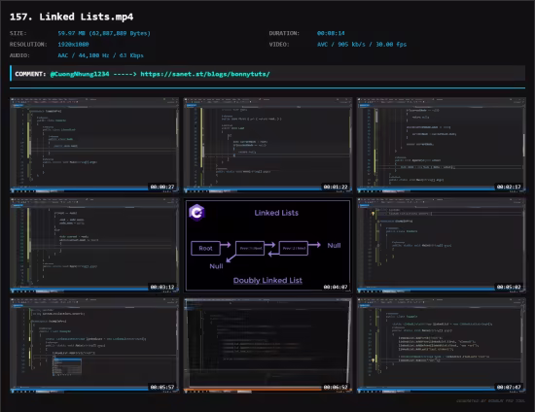Open the thumbnail timestamped 00:02:17
The height and width of the screenshot is (412, 535).
point(442,145)
